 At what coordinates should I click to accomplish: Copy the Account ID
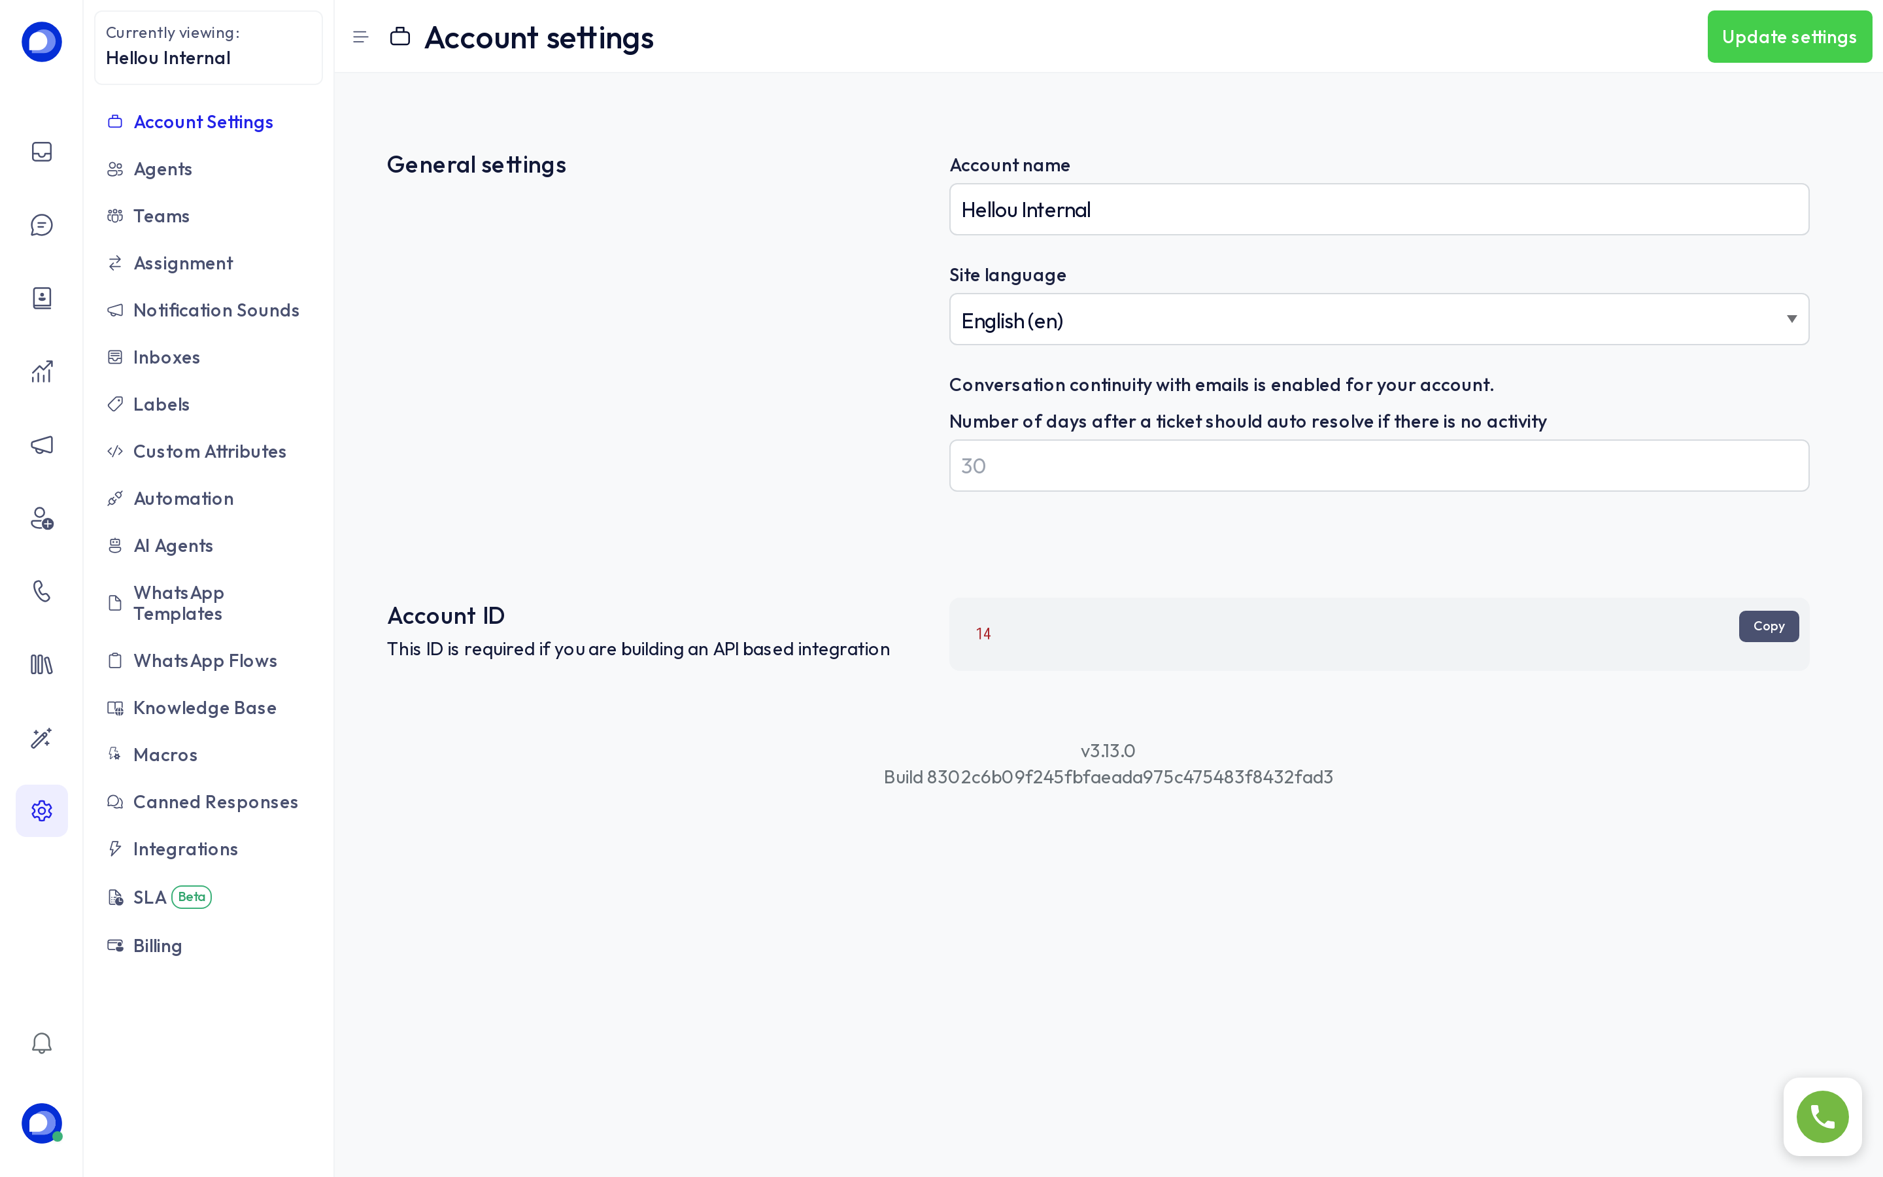1769,626
